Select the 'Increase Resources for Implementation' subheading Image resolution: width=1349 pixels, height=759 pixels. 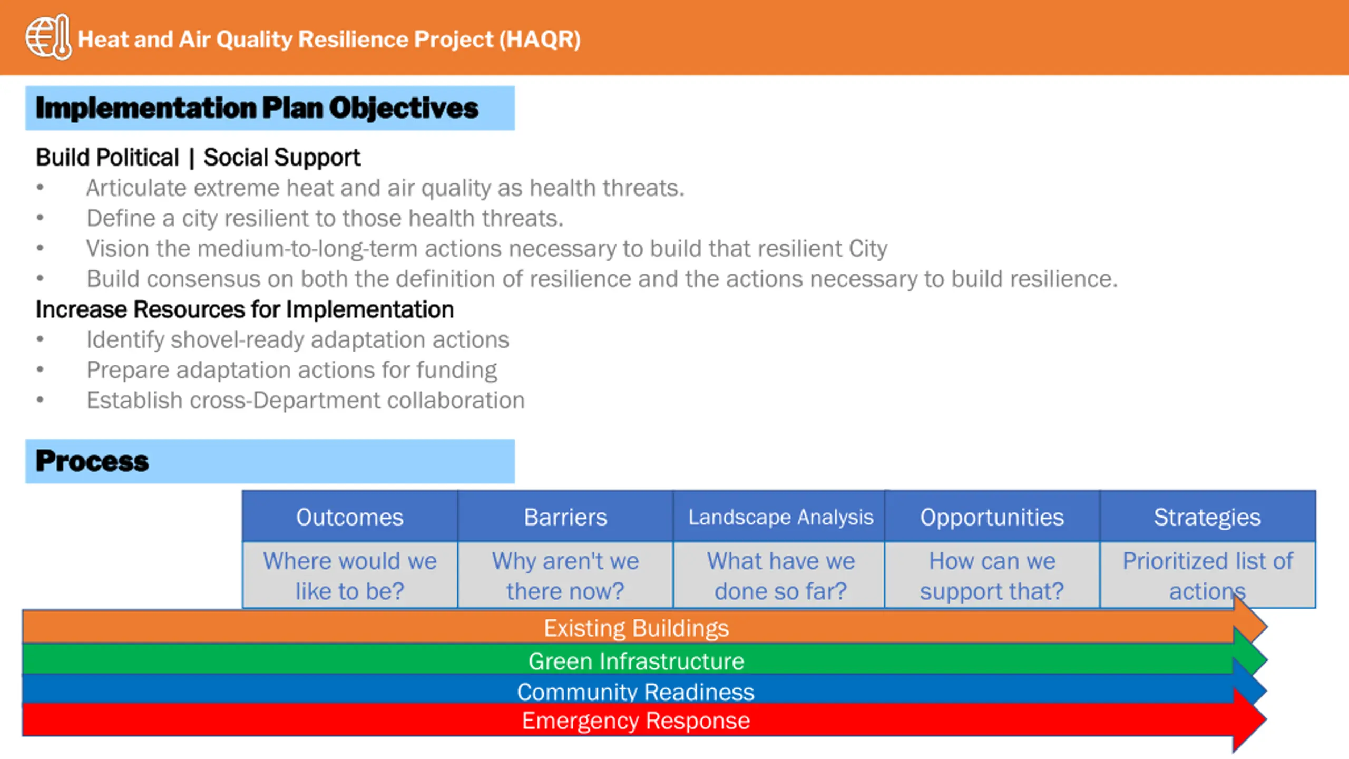click(x=245, y=309)
